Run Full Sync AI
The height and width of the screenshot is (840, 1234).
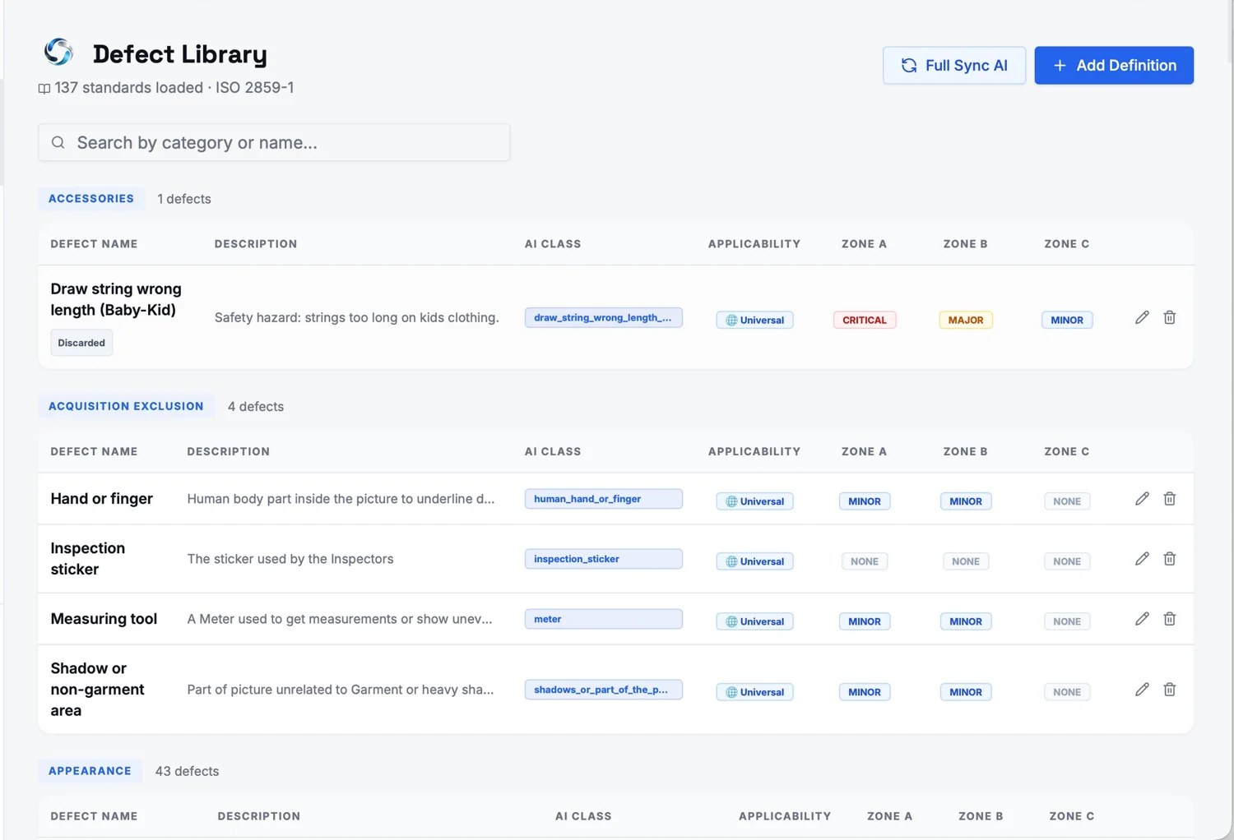(954, 65)
